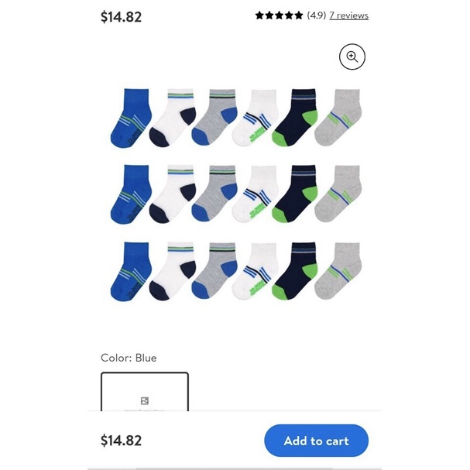Click the white sock with navy toe, middle row
The width and height of the screenshot is (470, 470).
[173, 194]
